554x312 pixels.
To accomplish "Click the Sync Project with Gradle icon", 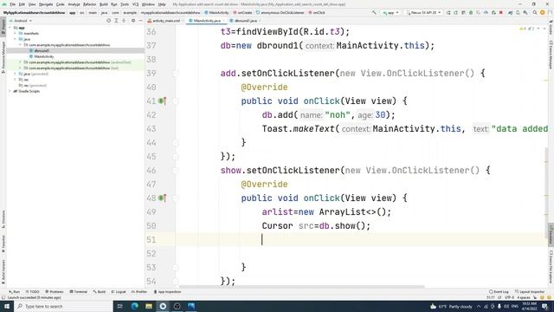I will 510,13.
